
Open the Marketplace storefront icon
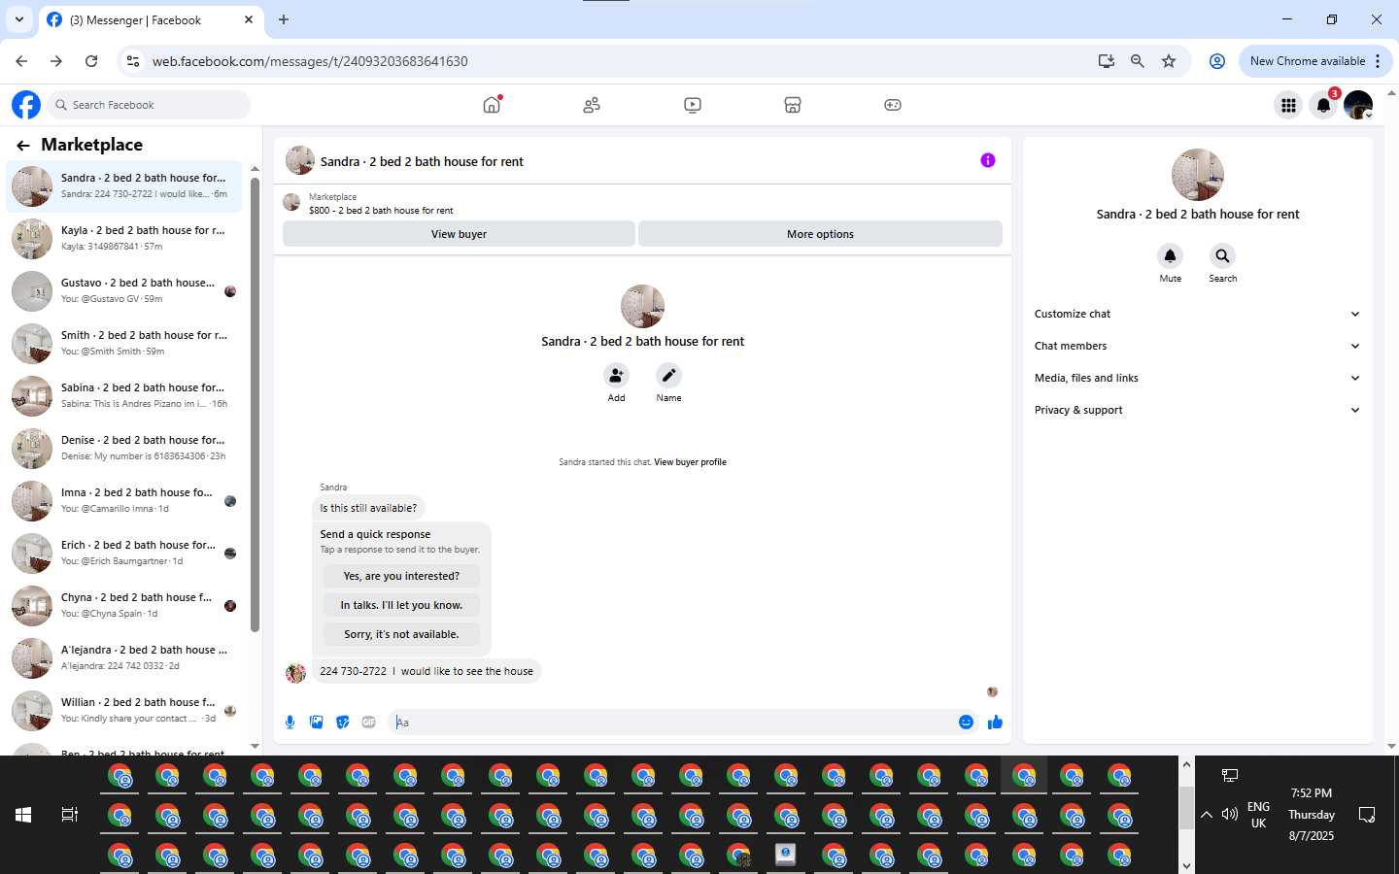[793, 105]
